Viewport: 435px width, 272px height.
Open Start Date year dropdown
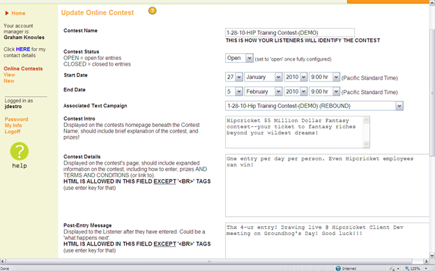click(x=296, y=77)
